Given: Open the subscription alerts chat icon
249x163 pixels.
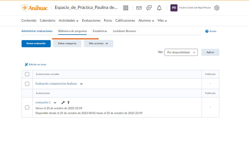Looking at the screenshot, I should [x=149, y=8].
